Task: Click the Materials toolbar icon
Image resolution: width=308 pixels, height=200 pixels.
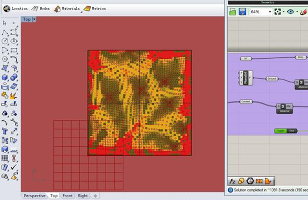Action: coord(66,9)
